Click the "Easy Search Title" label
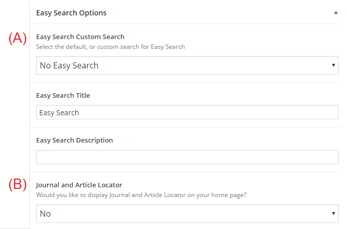The height and width of the screenshot is (229, 347). click(63, 95)
